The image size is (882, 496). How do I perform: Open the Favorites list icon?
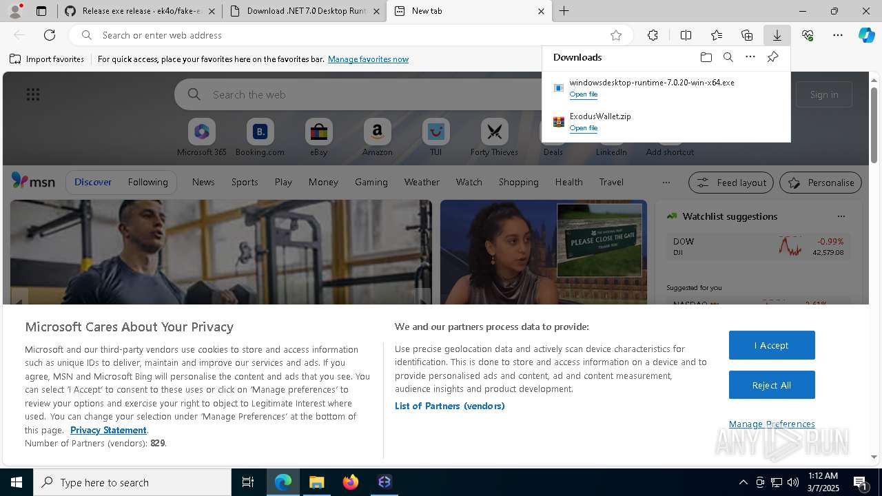[x=717, y=35]
